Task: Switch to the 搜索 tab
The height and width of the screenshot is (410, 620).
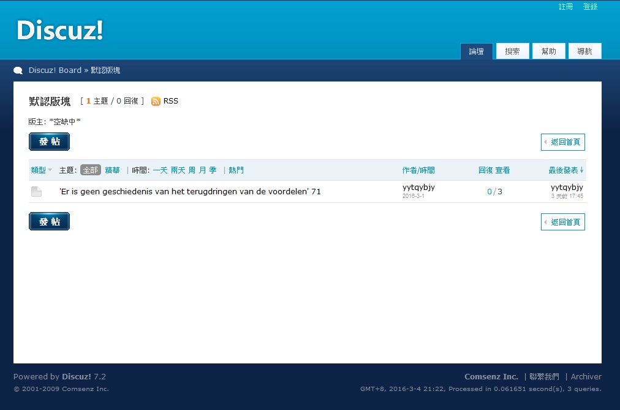Action: tap(512, 51)
